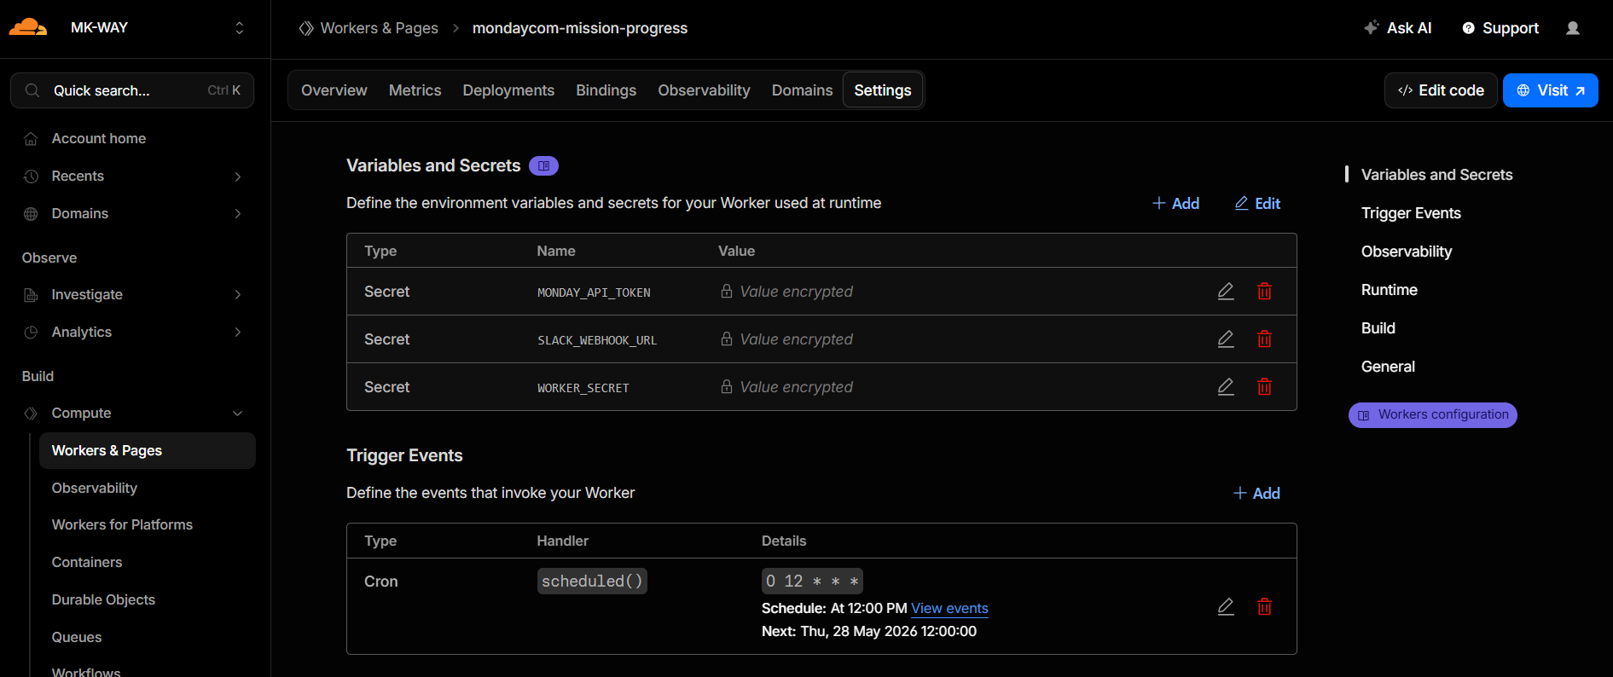Jump to Build section in right nav
Viewport: 1613px width, 677px height.
coord(1378,328)
